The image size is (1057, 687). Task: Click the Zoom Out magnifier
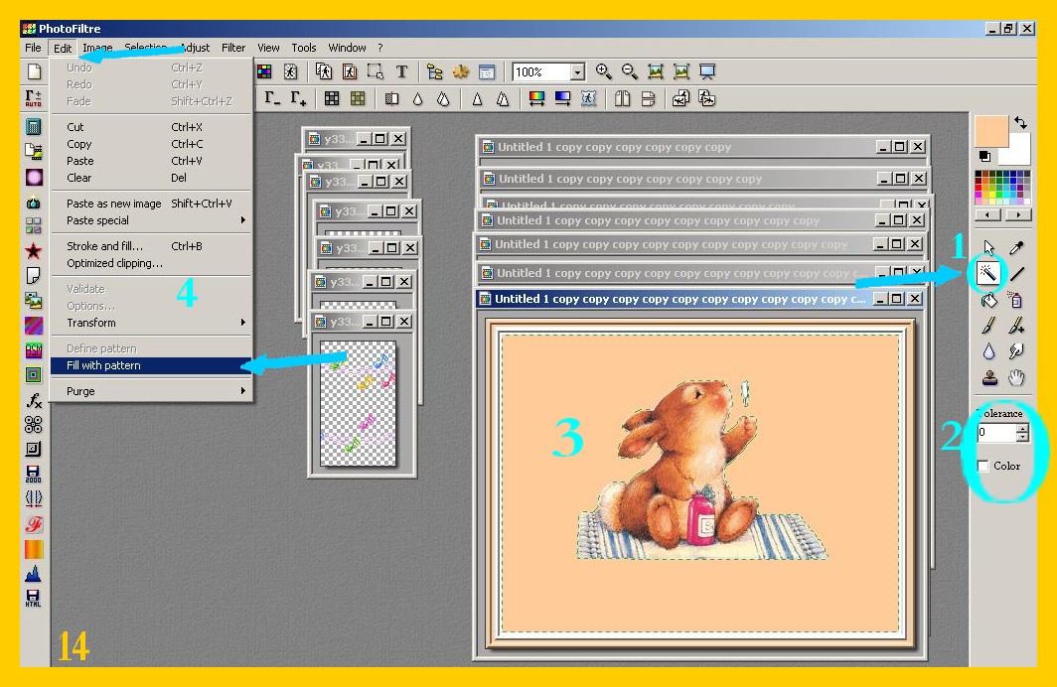629,71
